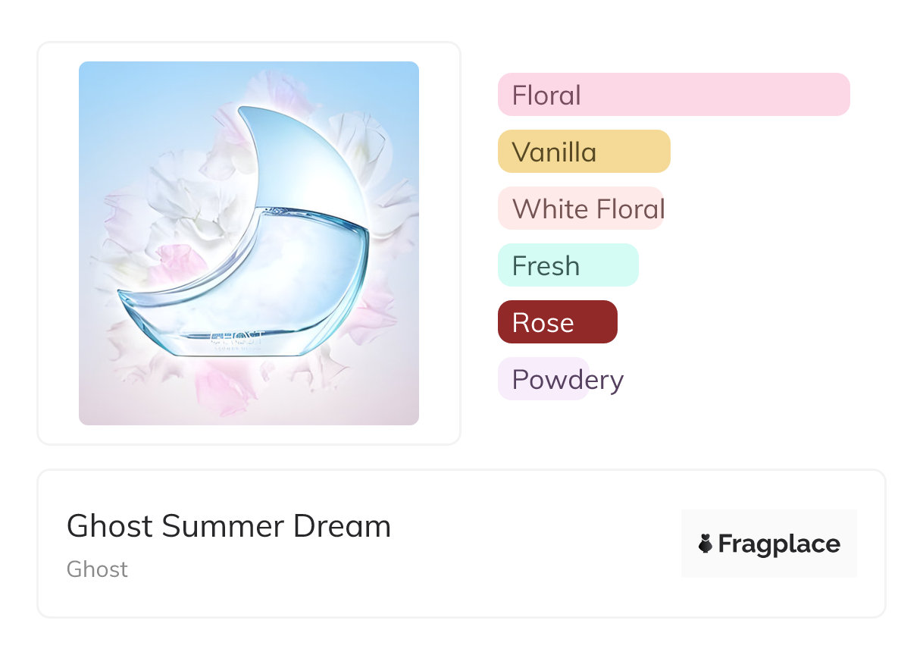
Task: Click the engraved label on the bottle base
Action: click(x=235, y=340)
